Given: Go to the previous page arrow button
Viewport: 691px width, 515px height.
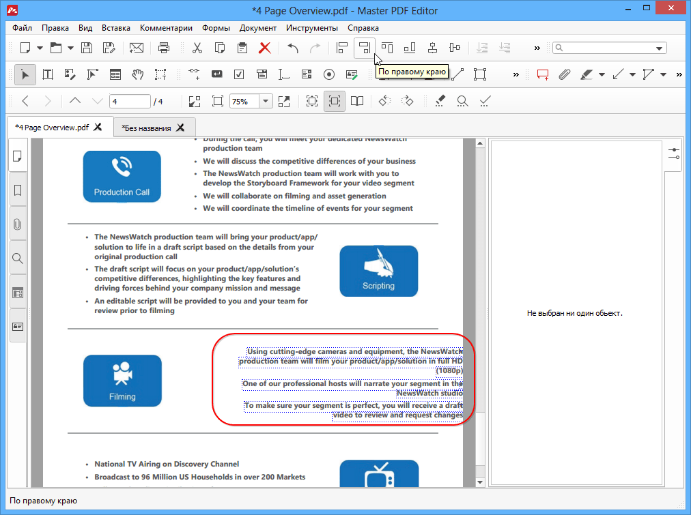Looking at the screenshot, I should (75, 101).
